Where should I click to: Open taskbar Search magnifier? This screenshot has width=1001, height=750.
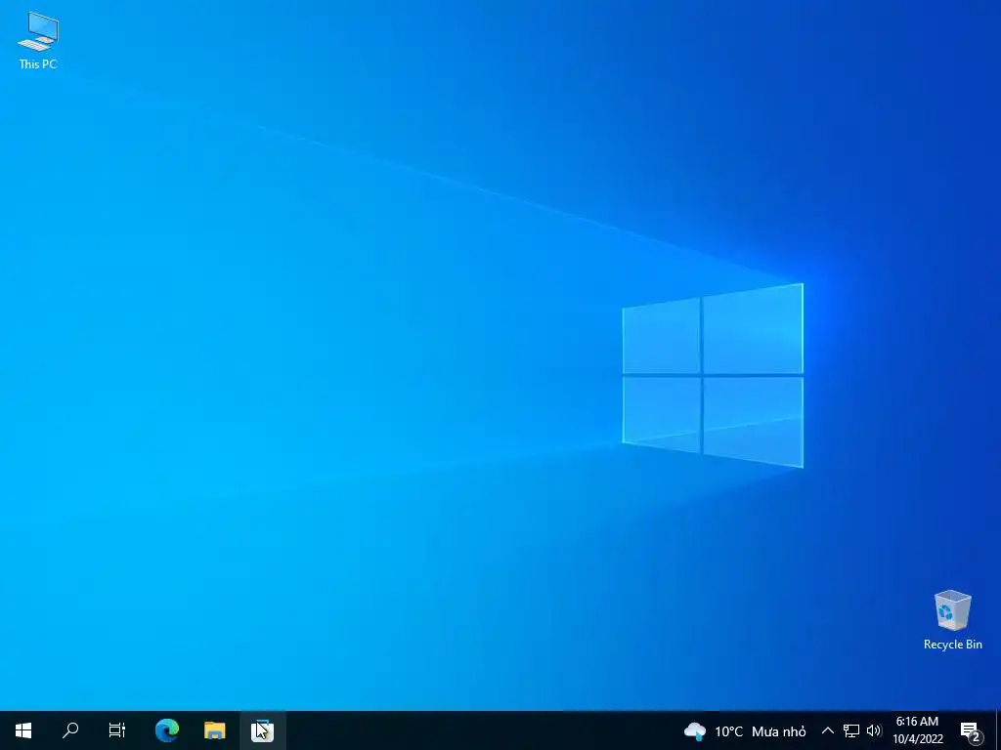click(70, 730)
